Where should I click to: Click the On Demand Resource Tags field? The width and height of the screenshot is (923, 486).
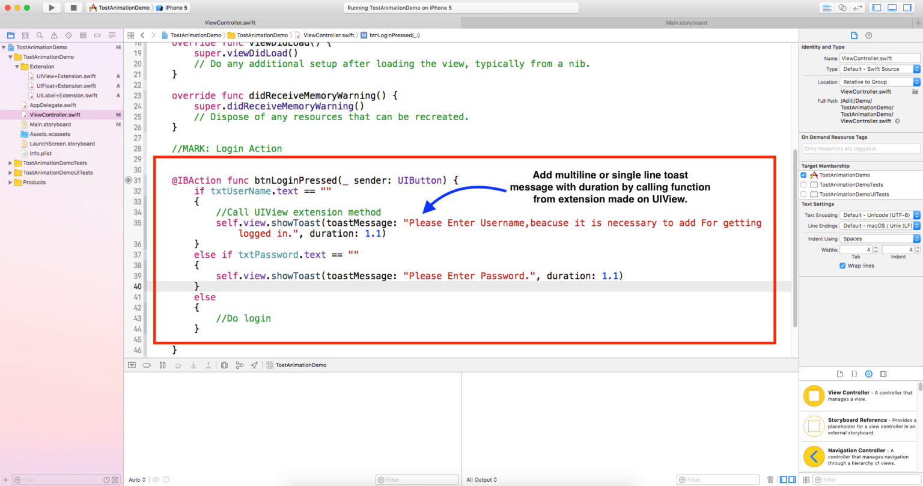[861, 148]
